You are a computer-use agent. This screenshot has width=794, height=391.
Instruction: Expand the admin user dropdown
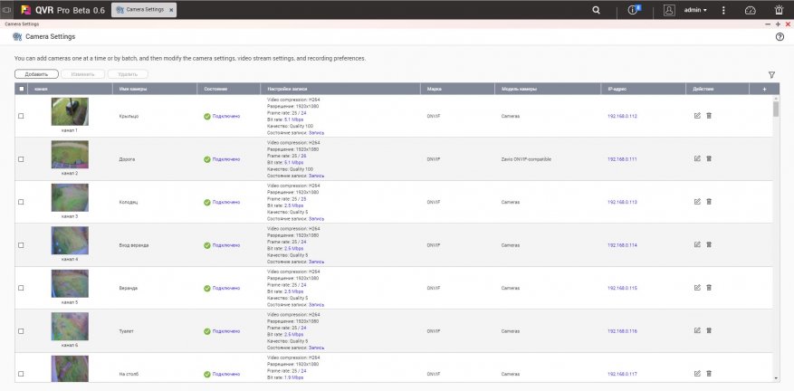pyautogui.click(x=695, y=10)
